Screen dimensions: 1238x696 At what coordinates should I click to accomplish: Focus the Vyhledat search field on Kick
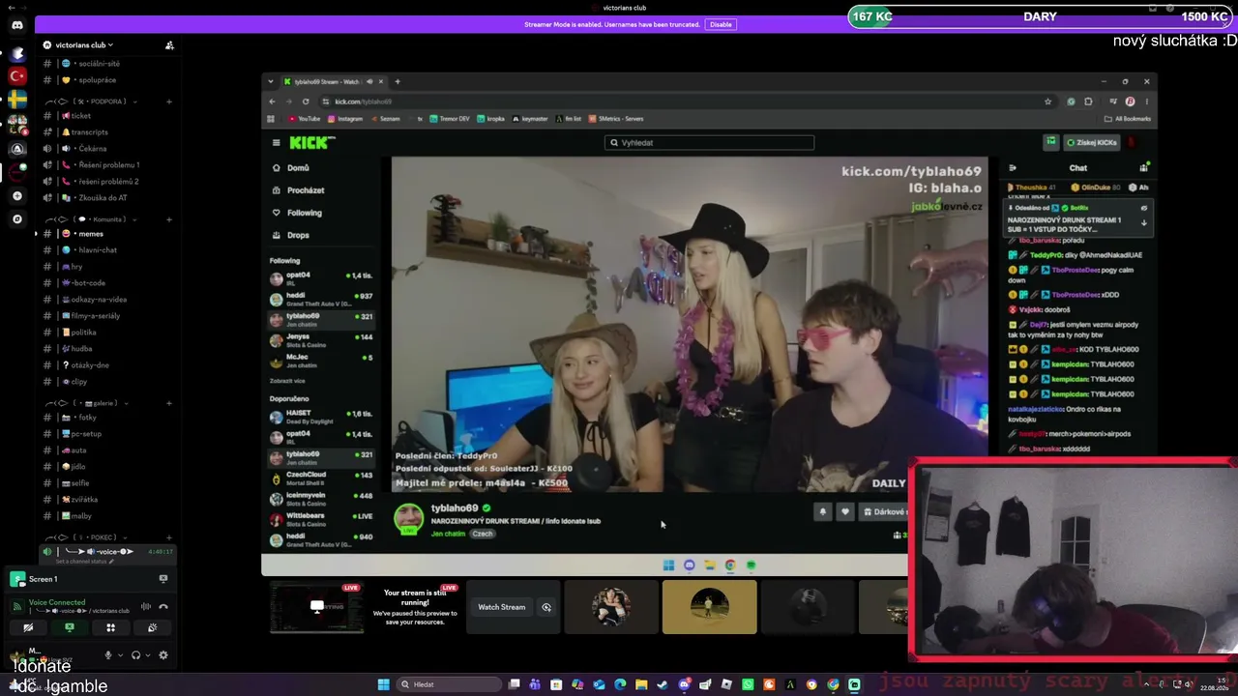709,143
